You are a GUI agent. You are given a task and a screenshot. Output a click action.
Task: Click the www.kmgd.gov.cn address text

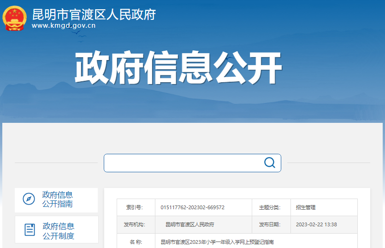coord(64,26)
